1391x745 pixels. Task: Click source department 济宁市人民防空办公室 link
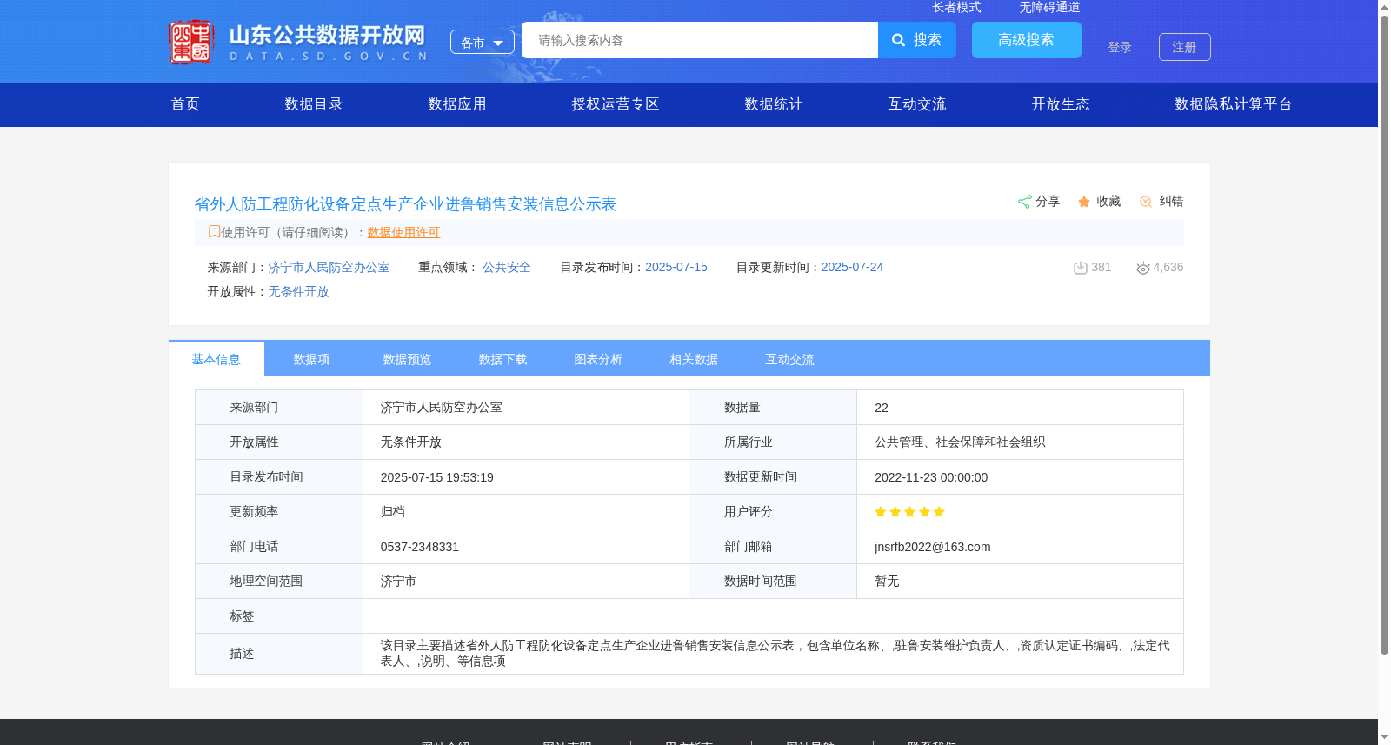click(x=329, y=267)
